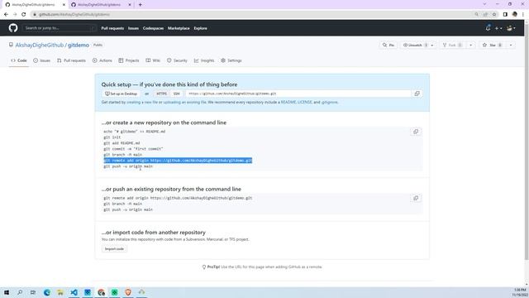Open Visual Studio Code from the taskbar
This screenshot has height=298, width=529.
click(74, 292)
